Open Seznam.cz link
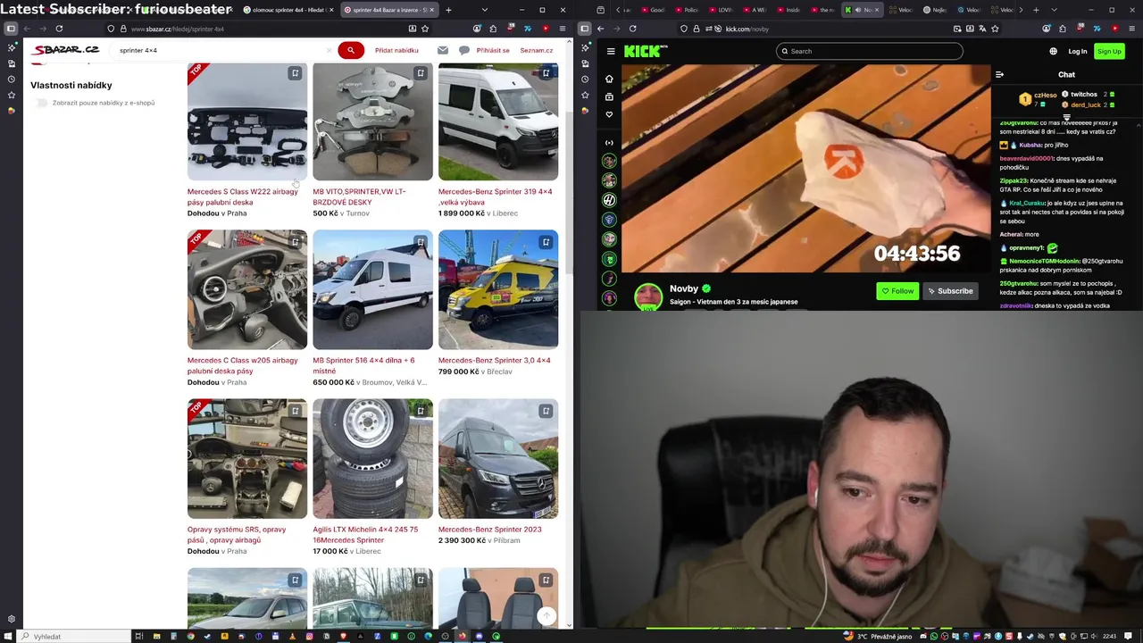 pos(536,50)
